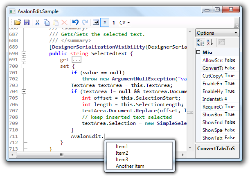250x180 pixels.
Task: Toggle end-of-line markers with the ¶ button
Action: (x=114, y=22)
